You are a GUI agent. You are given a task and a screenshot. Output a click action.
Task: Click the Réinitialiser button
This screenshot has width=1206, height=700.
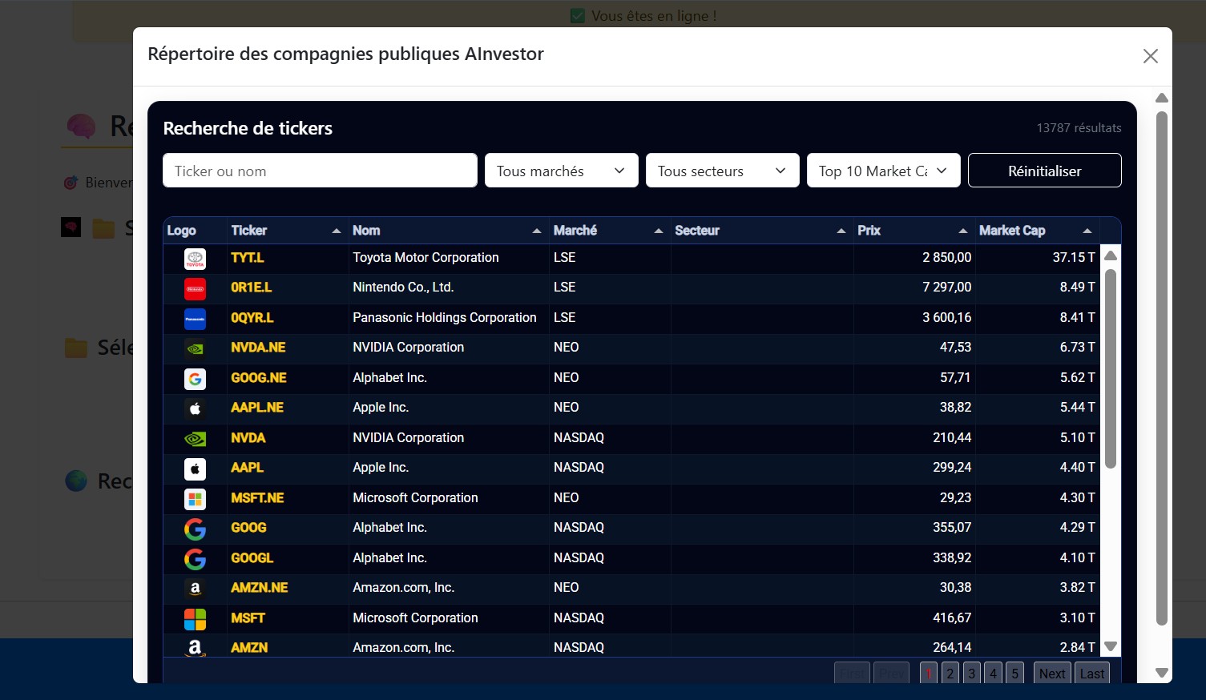click(1045, 171)
